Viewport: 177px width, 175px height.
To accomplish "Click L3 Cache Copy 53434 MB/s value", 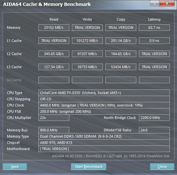I will (121, 67).
